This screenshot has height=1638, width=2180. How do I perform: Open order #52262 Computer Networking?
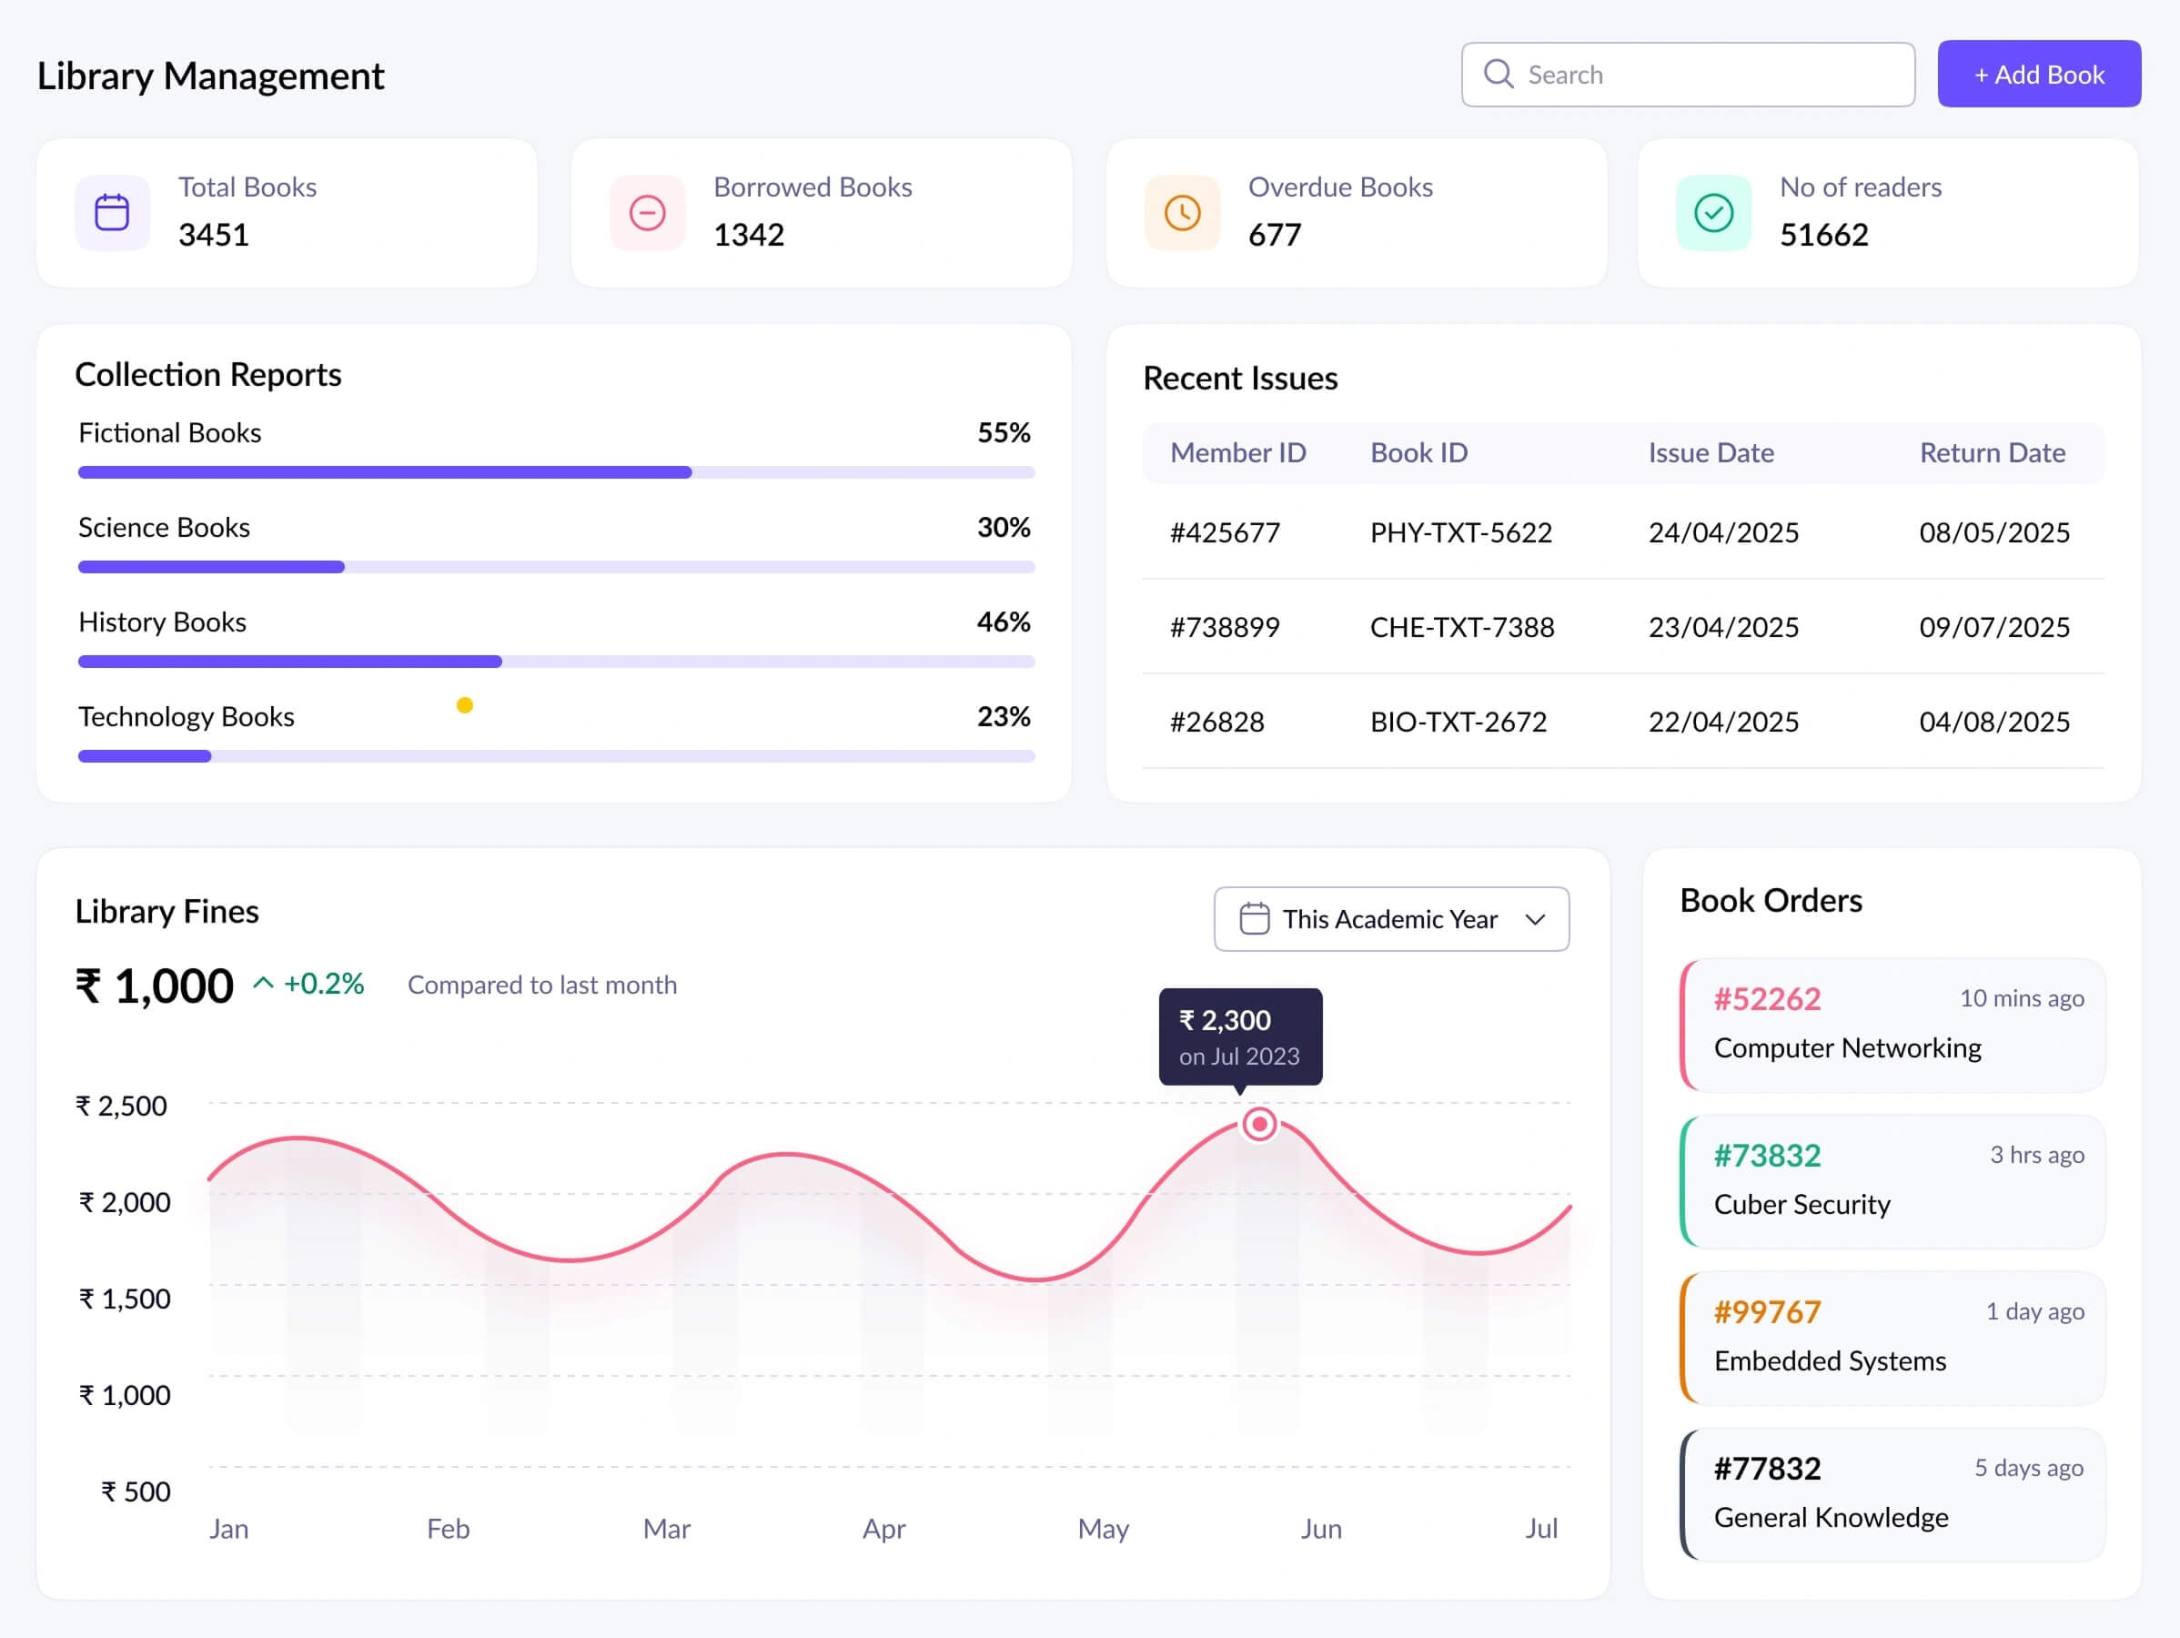tap(1892, 1025)
